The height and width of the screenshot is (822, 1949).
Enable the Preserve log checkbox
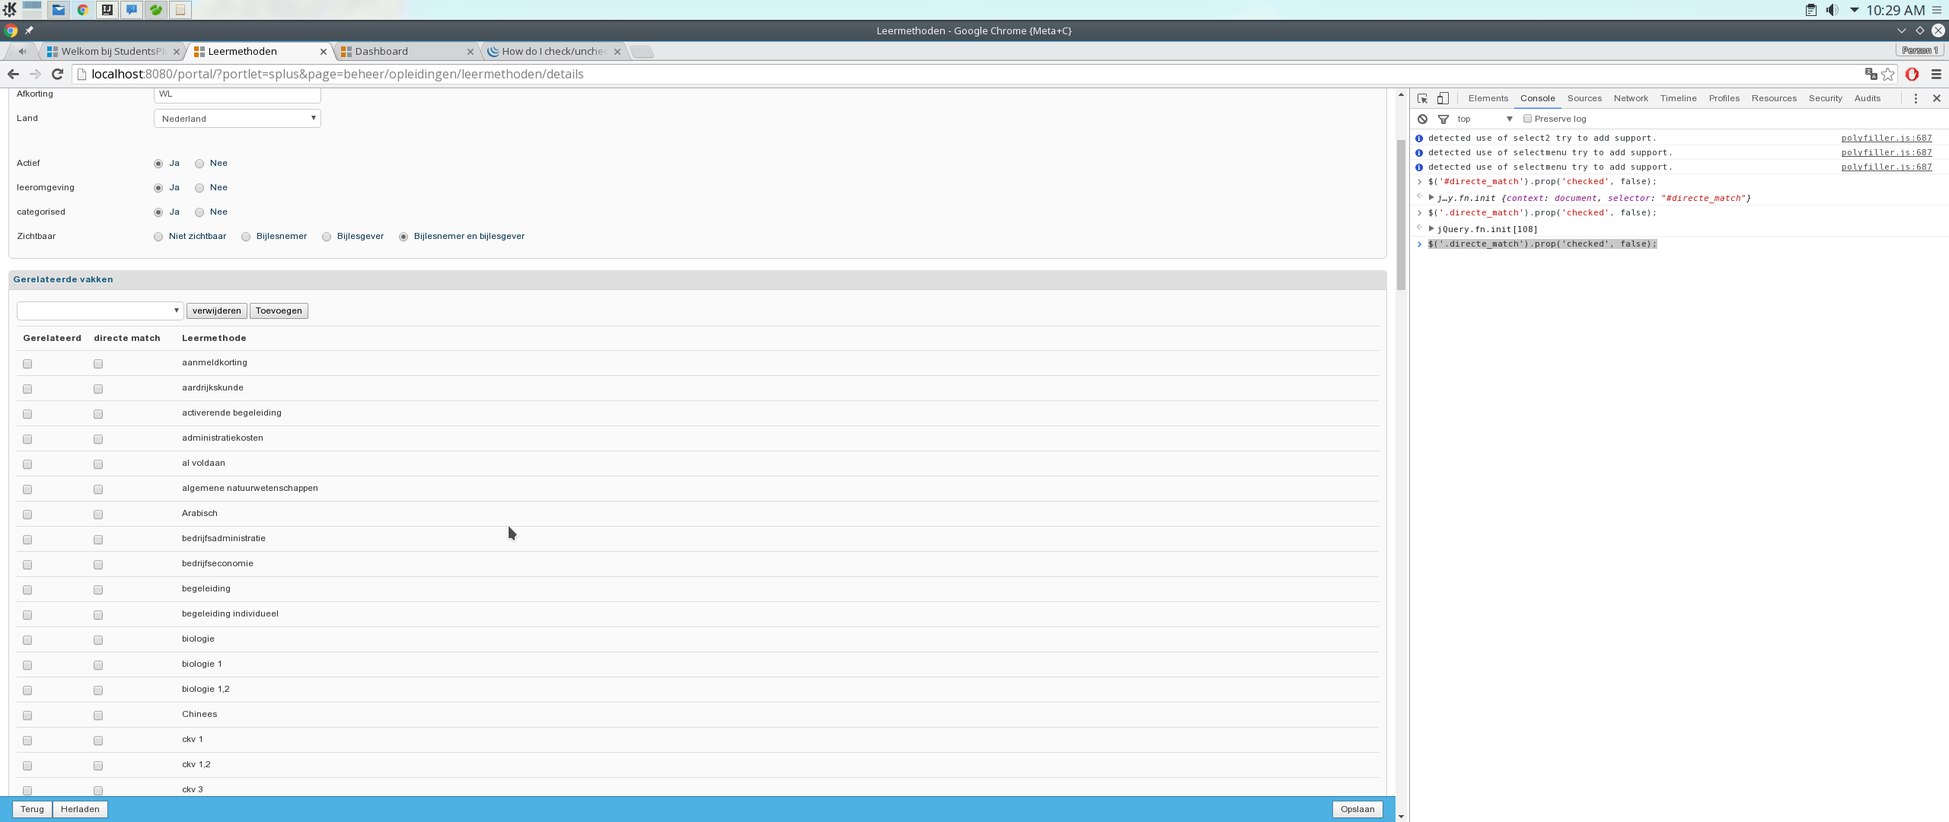pyautogui.click(x=1527, y=119)
